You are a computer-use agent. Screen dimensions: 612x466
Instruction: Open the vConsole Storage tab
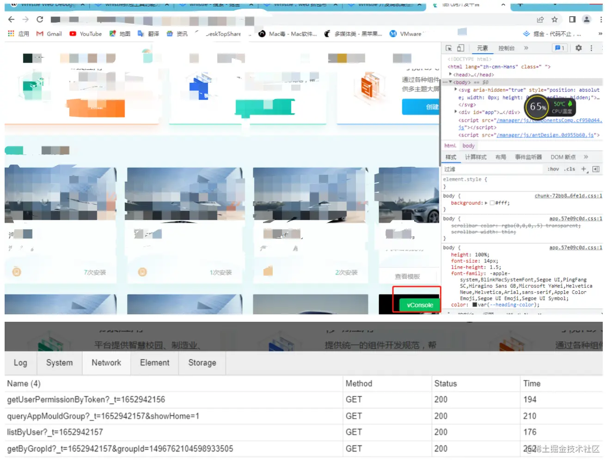click(x=202, y=363)
